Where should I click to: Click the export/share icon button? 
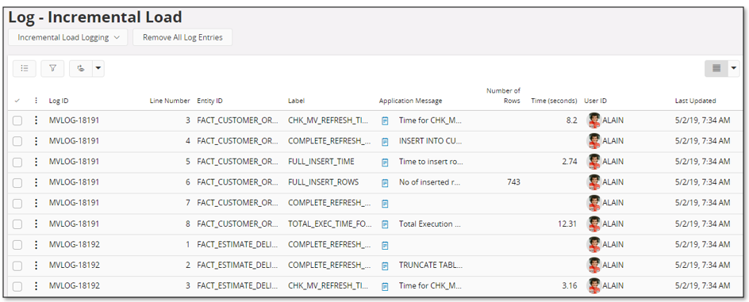click(81, 68)
